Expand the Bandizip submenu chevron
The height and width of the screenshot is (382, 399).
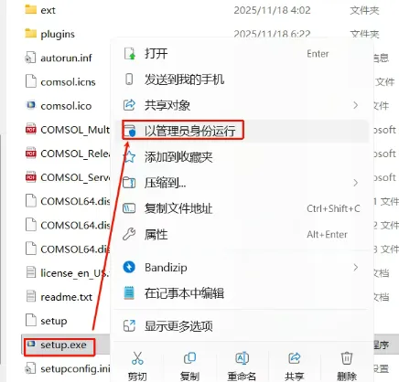pos(355,267)
